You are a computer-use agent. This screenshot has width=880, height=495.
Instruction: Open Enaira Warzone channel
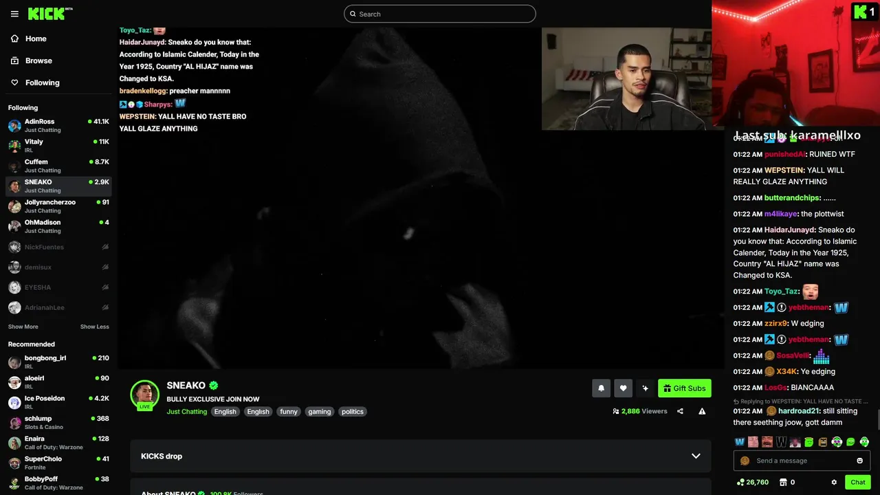point(58,443)
